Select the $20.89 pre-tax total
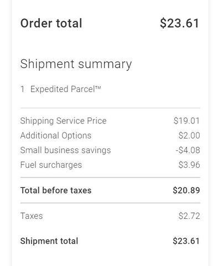This screenshot has height=266, width=223. [186, 191]
